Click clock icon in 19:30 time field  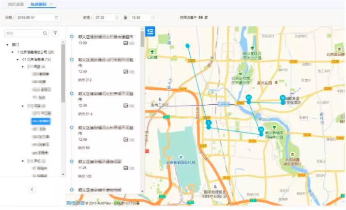pos(153,18)
